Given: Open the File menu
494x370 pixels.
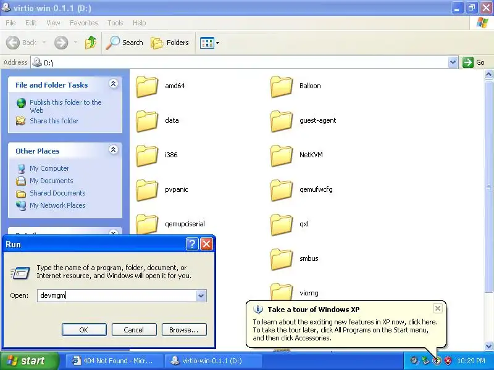Looking at the screenshot, I should [10, 23].
